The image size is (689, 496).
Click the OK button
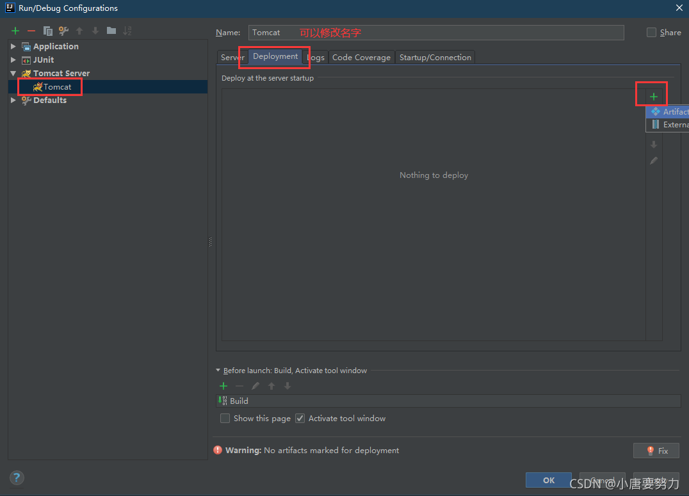548,480
